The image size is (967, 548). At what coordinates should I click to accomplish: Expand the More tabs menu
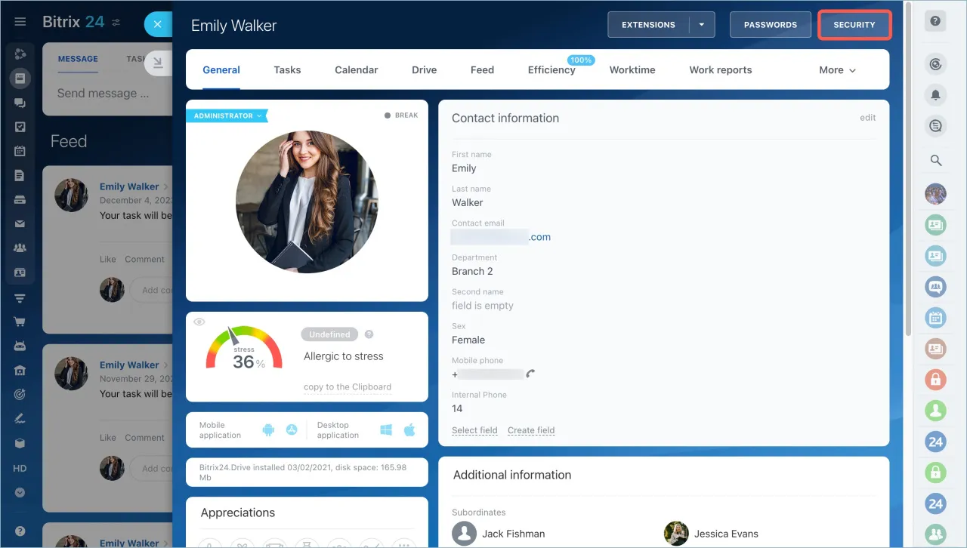click(837, 69)
